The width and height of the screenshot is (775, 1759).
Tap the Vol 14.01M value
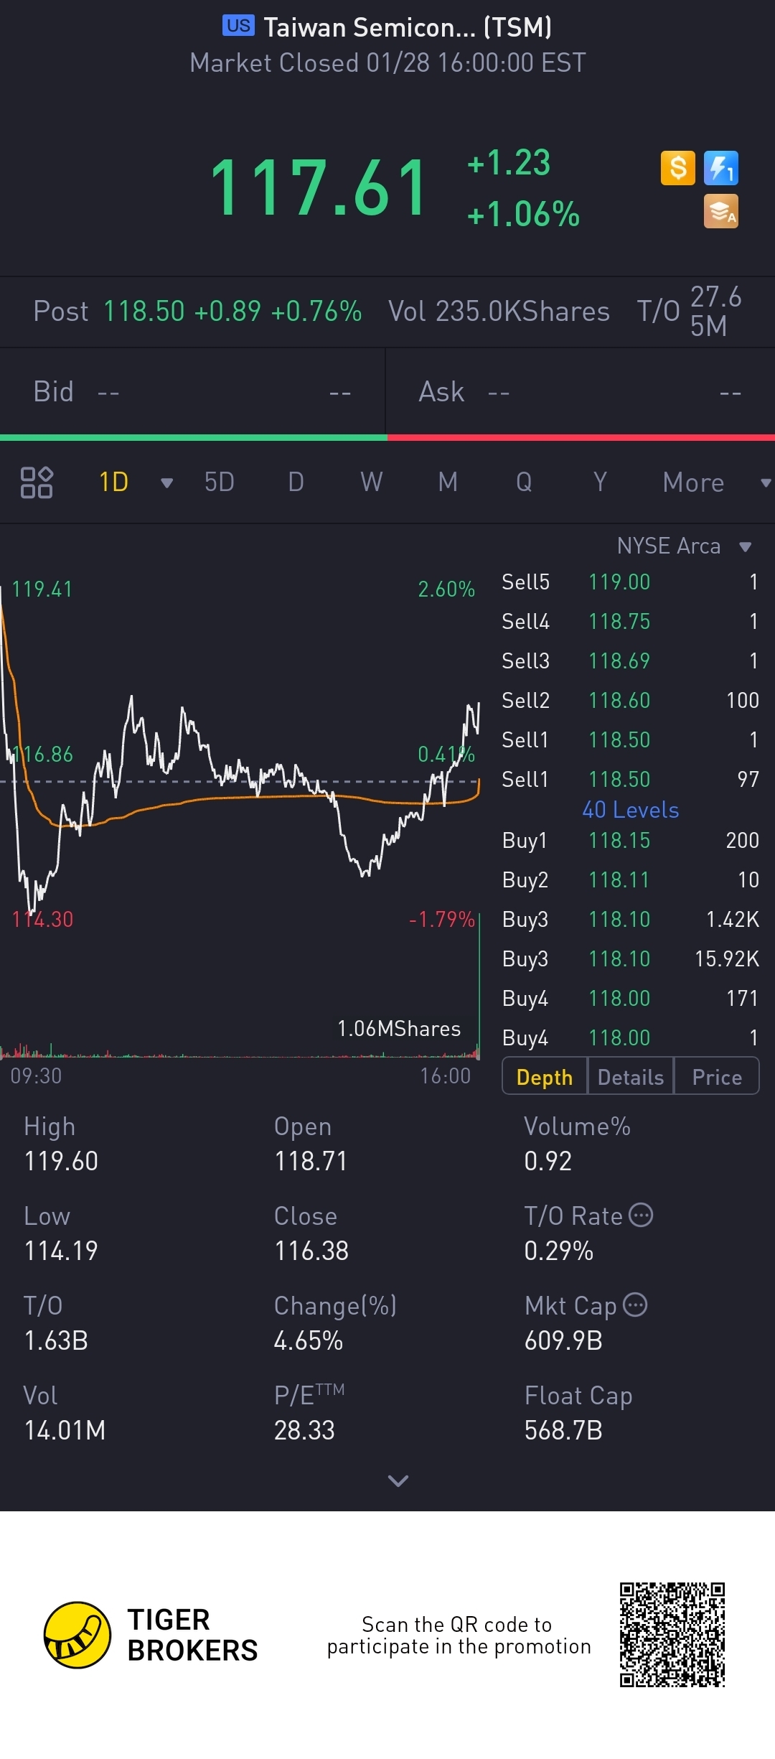point(65,1430)
